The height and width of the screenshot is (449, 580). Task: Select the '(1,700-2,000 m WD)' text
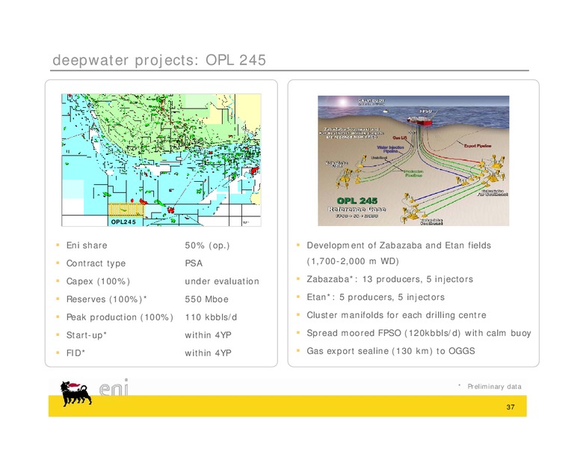click(353, 261)
